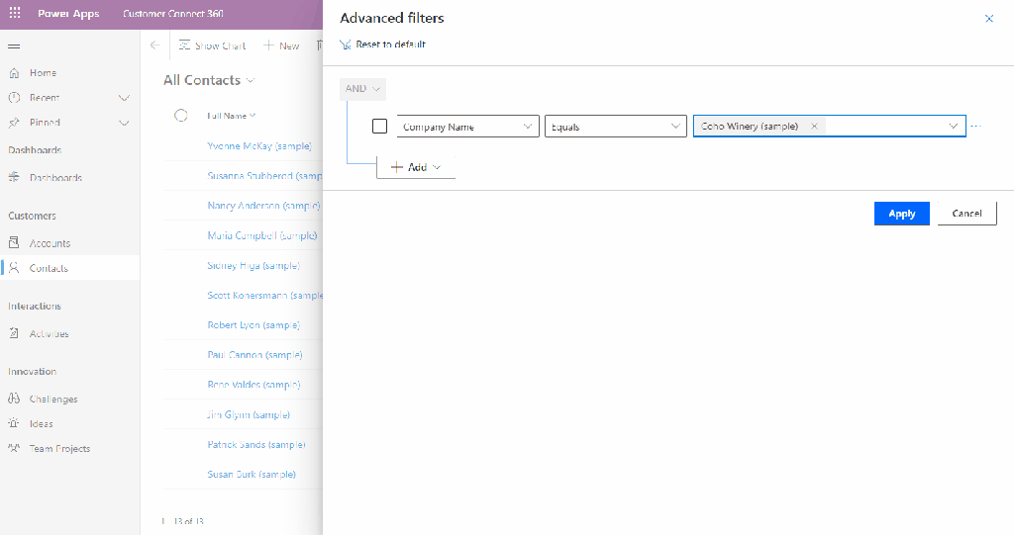The image size is (1014, 535).
Task: Open the Power Apps waffle app launcher
Action: [15, 15]
